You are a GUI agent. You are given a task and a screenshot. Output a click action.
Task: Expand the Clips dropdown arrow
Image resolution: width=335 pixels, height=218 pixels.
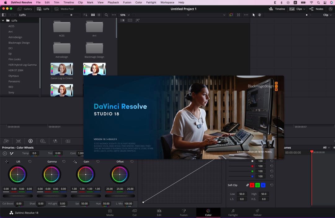pos(304,9)
